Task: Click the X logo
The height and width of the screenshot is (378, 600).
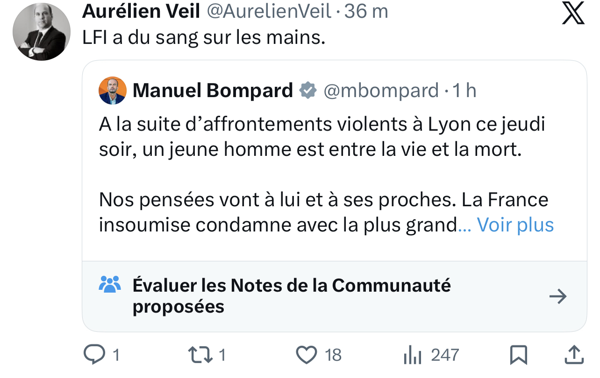Action: click(573, 14)
